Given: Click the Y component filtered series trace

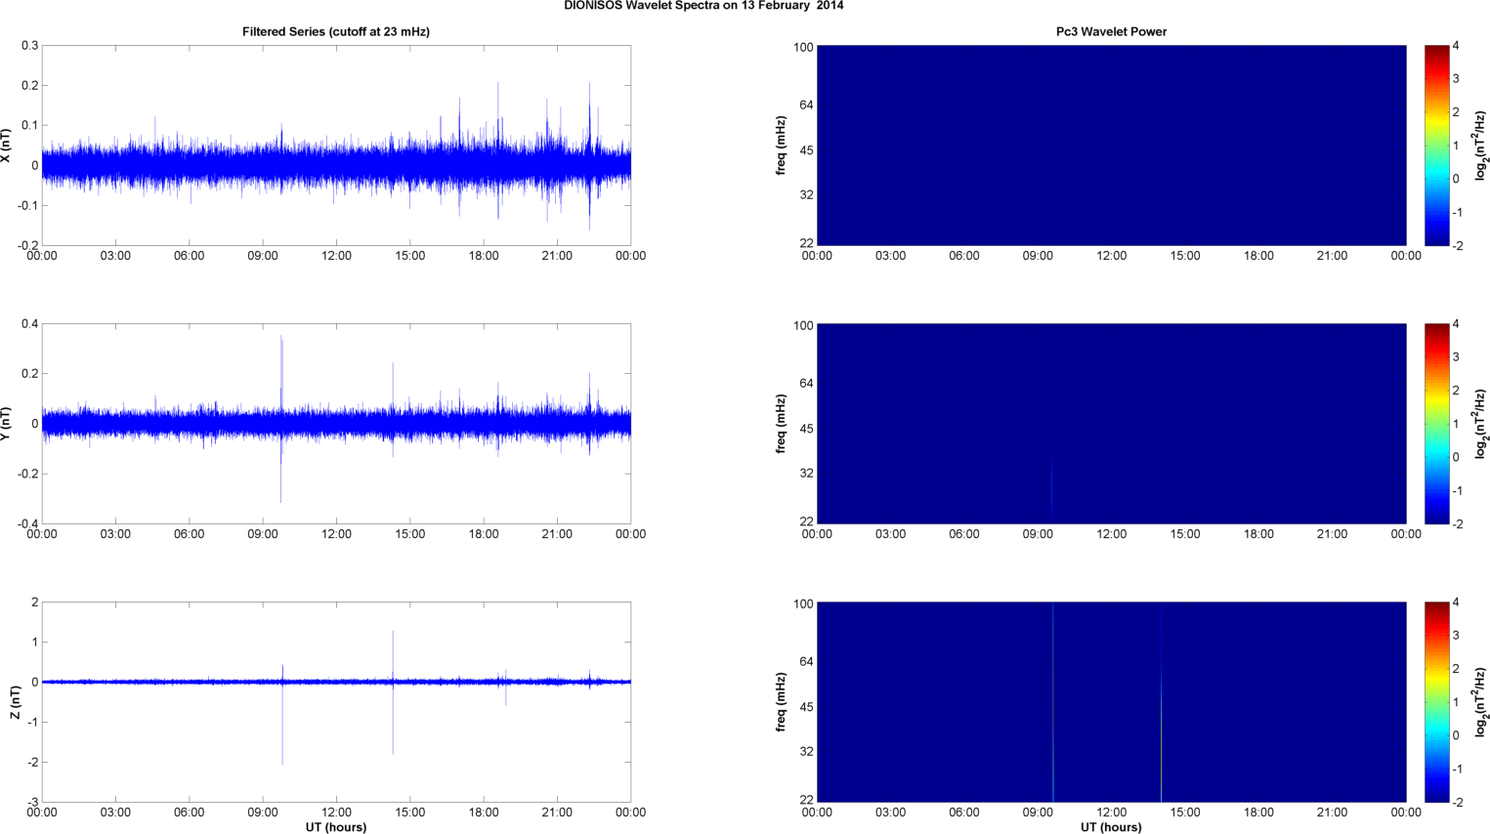Looking at the screenshot, I should 336,424.
